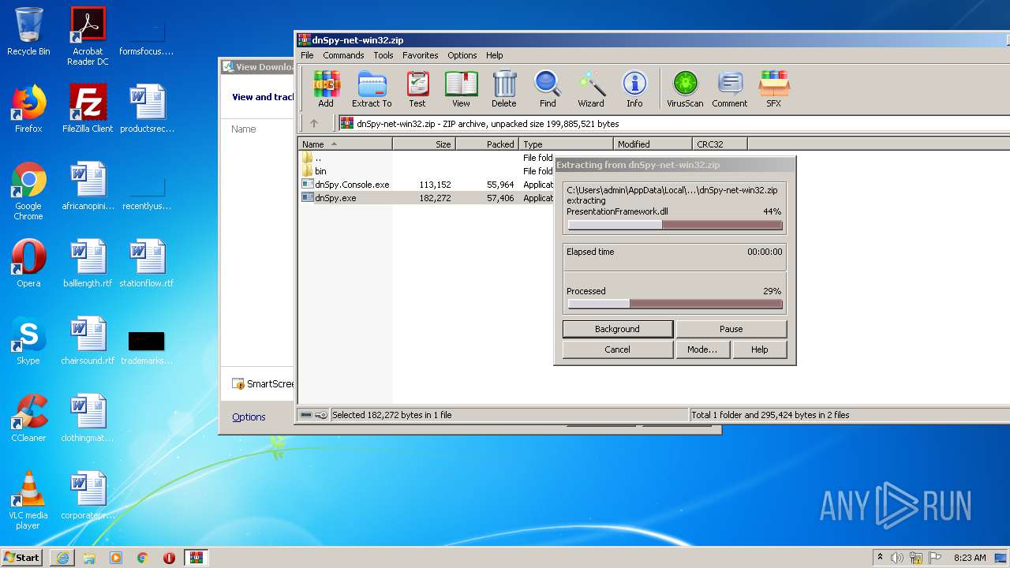Click the Add toolbar icon in WinRAR
Viewport: 1010px width, 568px height.
pyautogui.click(x=326, y=88)
